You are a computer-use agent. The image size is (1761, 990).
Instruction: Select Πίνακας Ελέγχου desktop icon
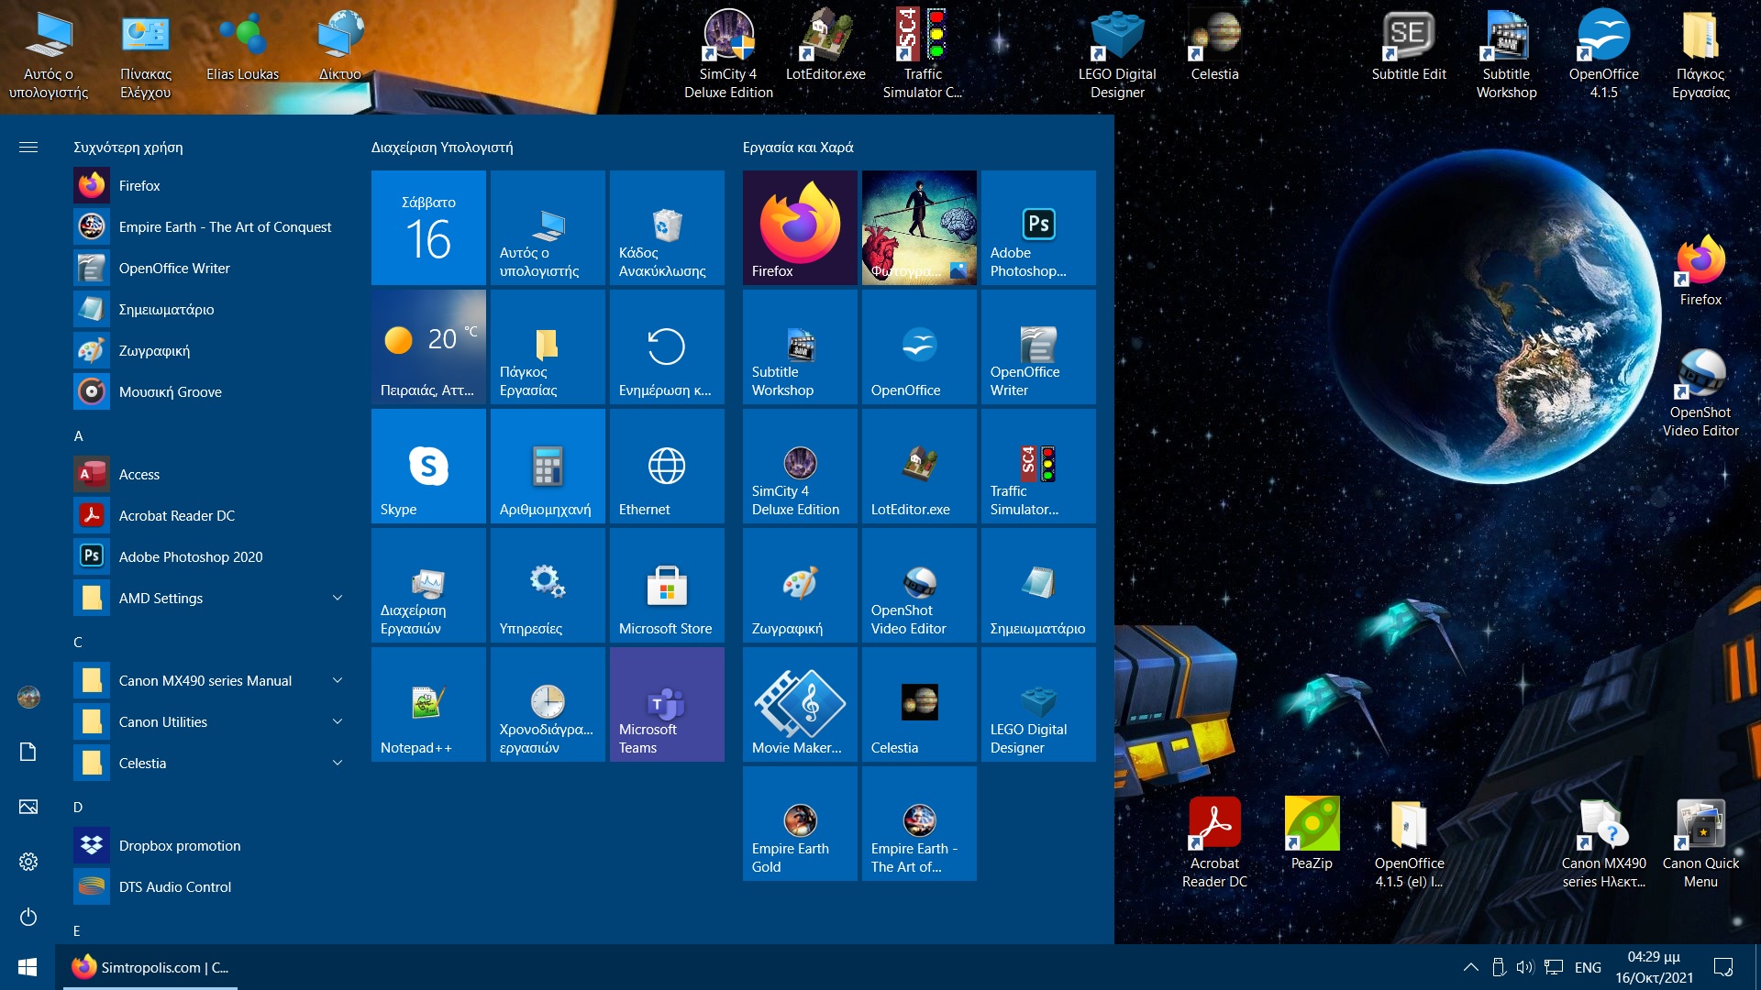click(146, 55)
